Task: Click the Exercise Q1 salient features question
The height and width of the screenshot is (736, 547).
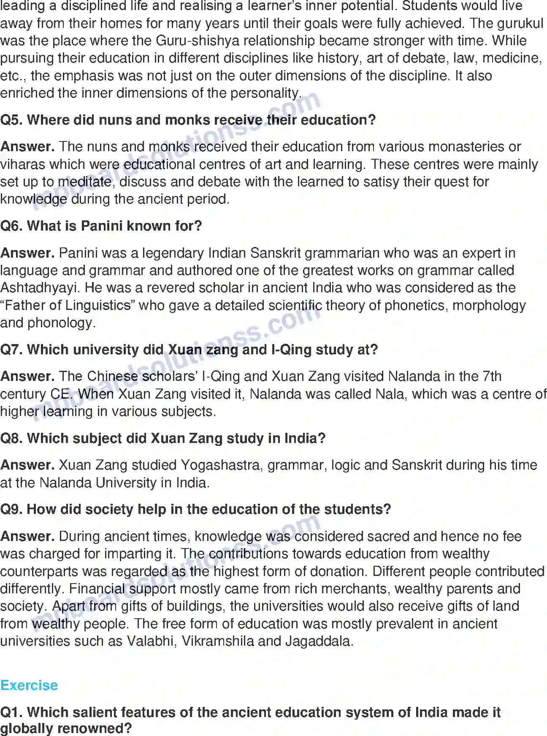Action: click(250, 713)
